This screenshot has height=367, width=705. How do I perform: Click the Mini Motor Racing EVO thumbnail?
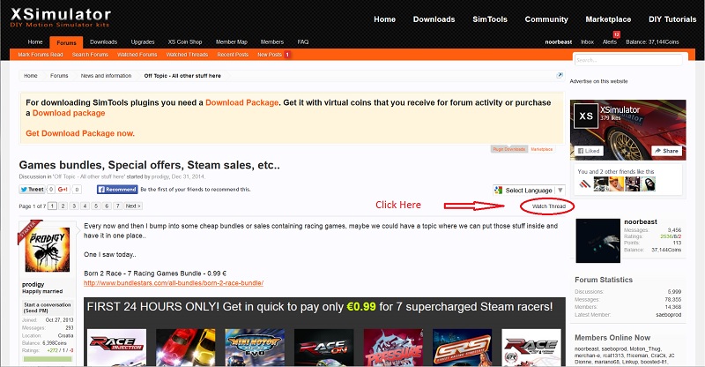(255, 348)
